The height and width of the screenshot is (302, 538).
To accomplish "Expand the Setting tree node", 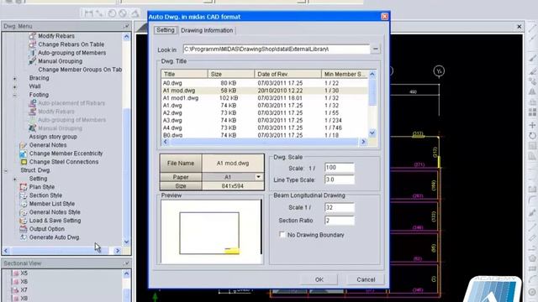I will [15, 179].
